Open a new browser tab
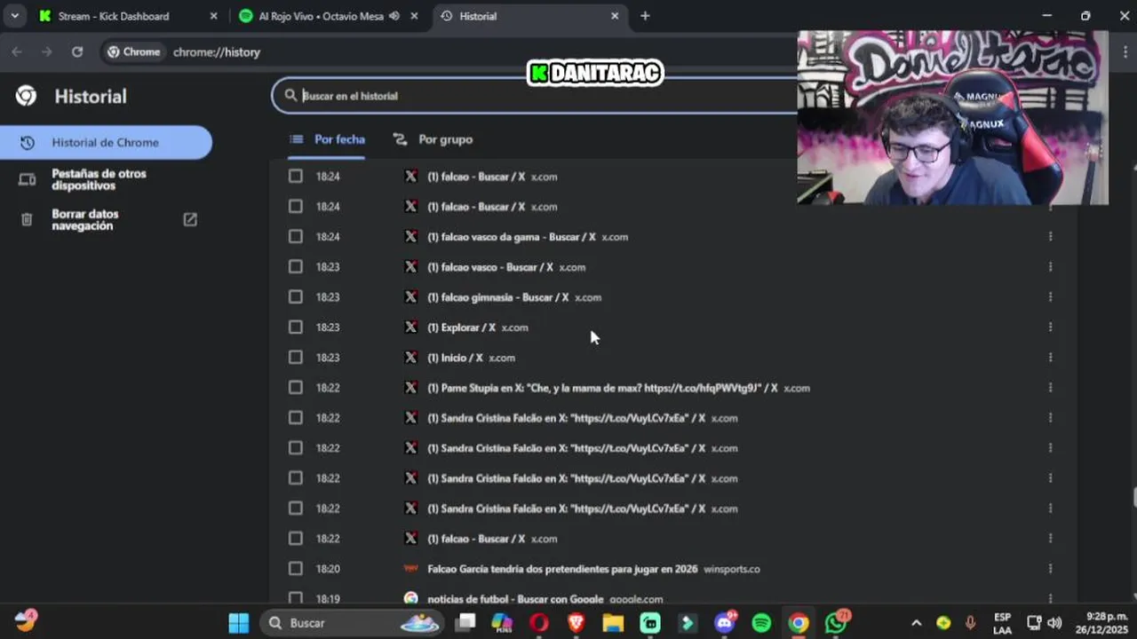Screen dimensions: 1137x639 coord(645,16)
